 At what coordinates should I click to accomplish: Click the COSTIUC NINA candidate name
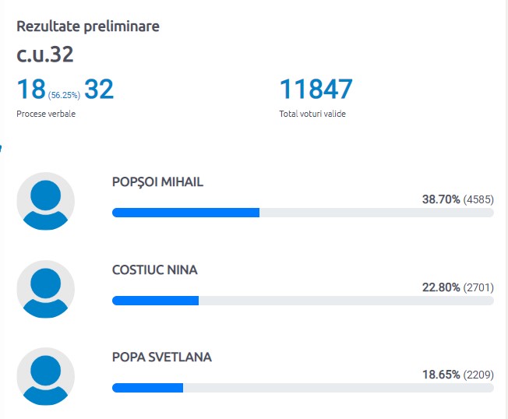[x=155, y=270]
